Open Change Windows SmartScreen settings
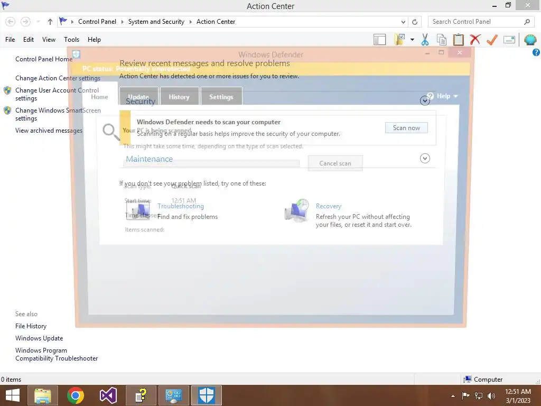The height and width of the screenshot is (406, 541). [58, 114]
